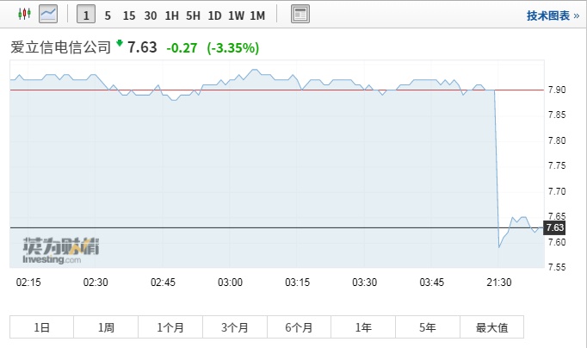This screenshot has height=348, width=587.
Task: Open the 技术图表 link
Action: pyautogui.click(x=553, y=16)
